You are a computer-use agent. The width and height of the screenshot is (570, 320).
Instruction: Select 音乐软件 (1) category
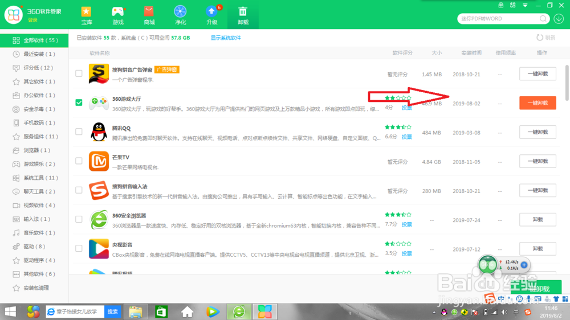click(x=34, y=233)
